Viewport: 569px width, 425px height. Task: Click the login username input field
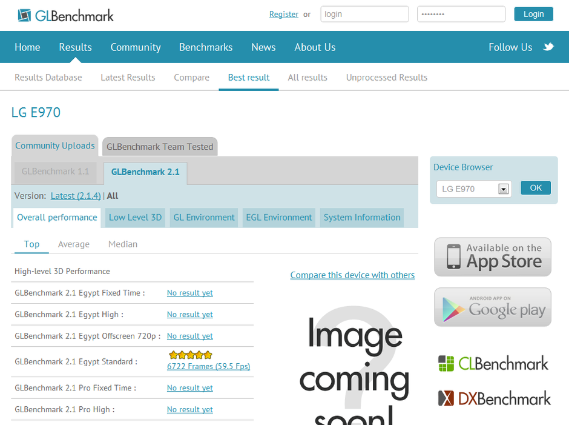[x=364, y=13]
